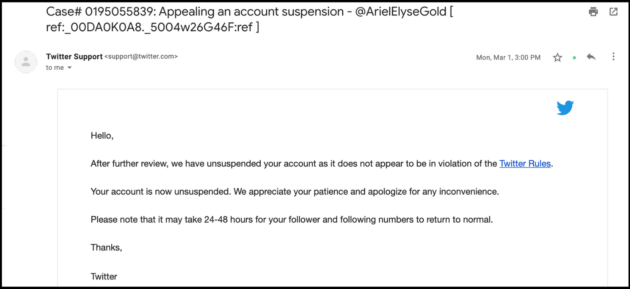The image size is (630, 289).
Task: Star this Twitter Support email
Action: coord(557,58)
